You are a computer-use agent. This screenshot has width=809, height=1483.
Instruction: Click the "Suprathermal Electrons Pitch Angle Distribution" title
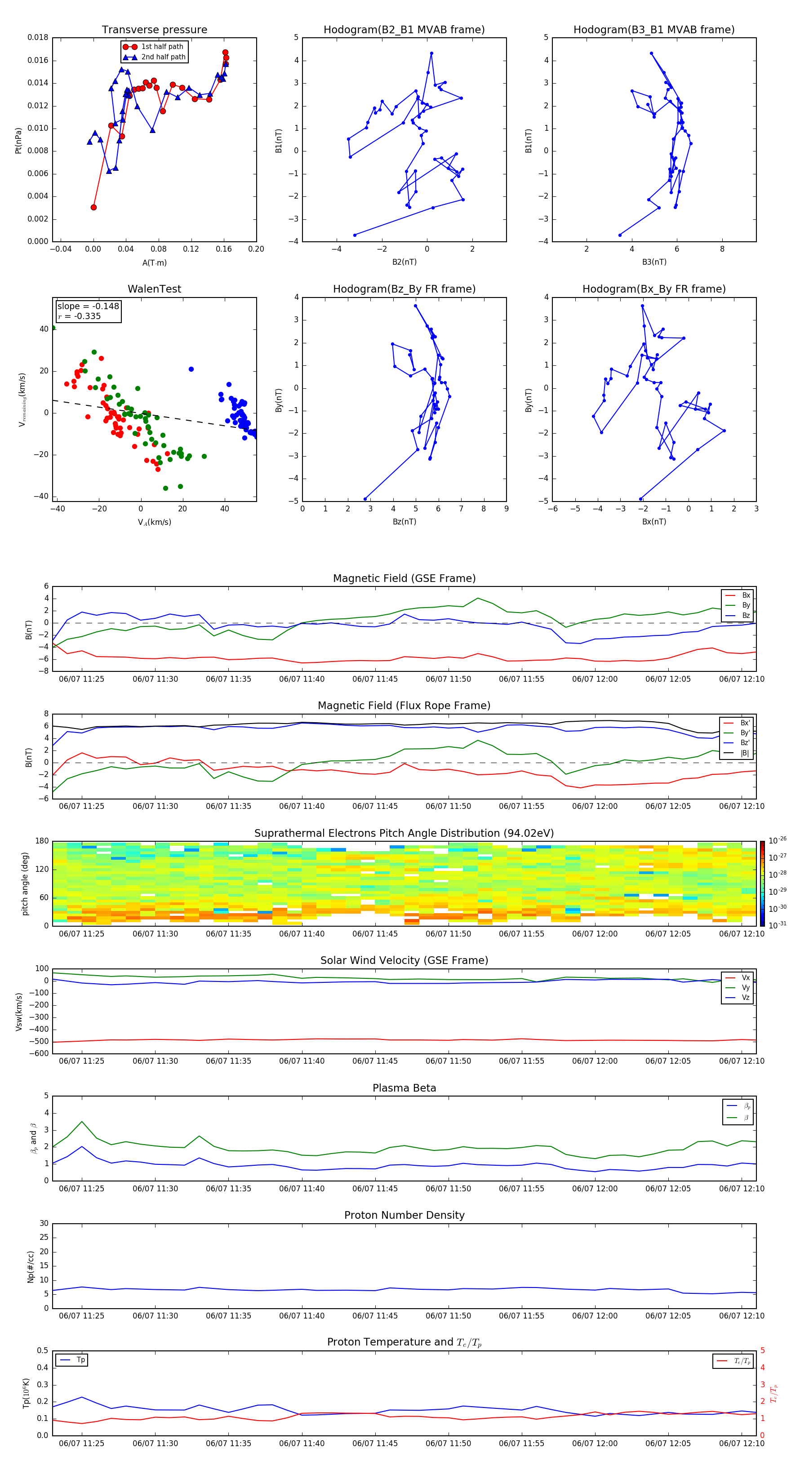pyautogui.click(x=404, y=834)
